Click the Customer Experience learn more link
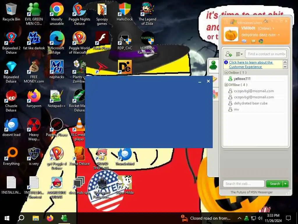The image size is (298, 224). coord(251,64)
